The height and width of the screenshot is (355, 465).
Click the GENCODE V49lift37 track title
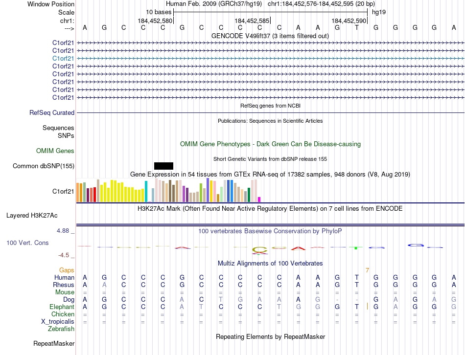270,36
